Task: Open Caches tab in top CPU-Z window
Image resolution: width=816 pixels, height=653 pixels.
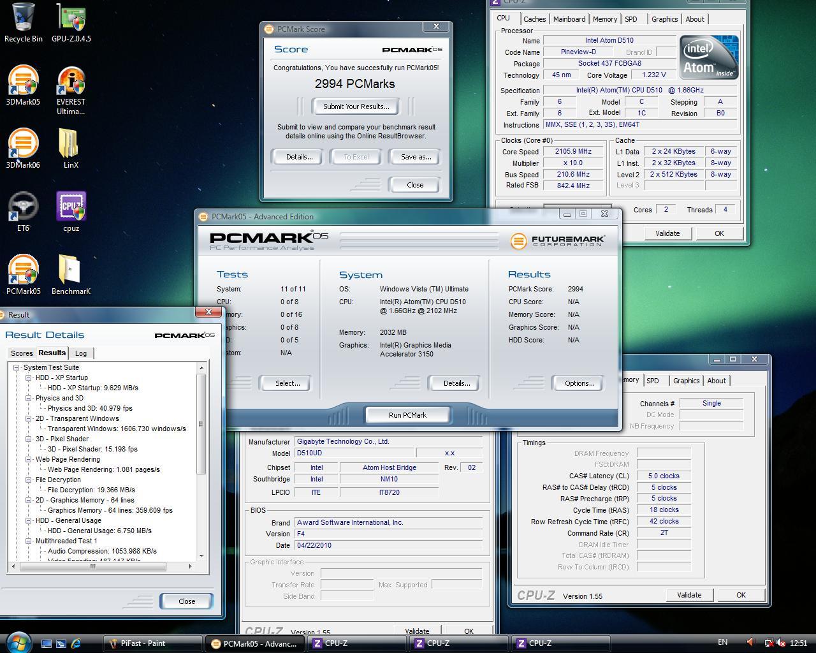Action: click(534, 19)
